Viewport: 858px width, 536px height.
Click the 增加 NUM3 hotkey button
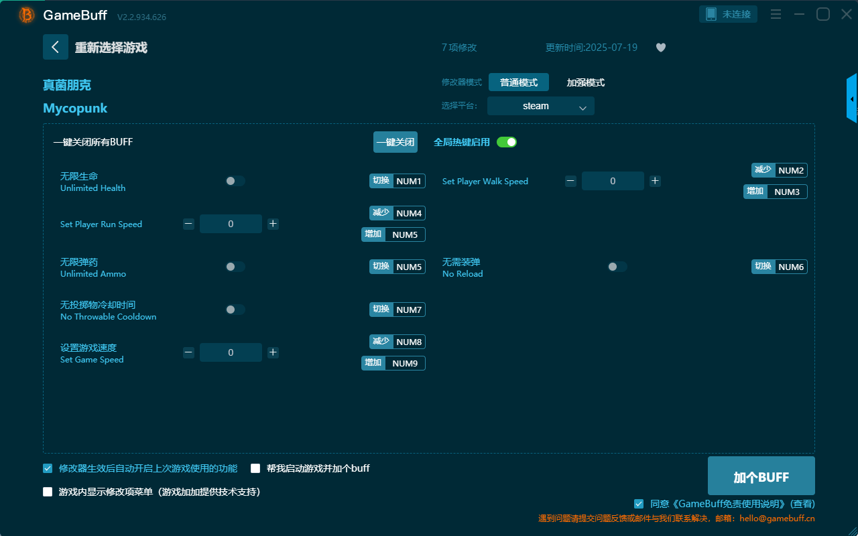[776, 192]
